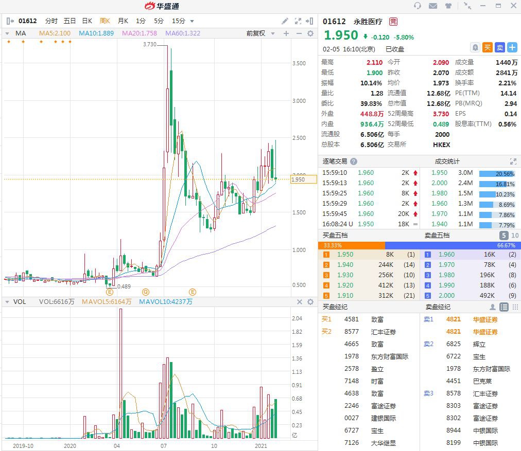Open MA indicator settings gear
The image size is (521, 451).
click(x=310, y=33)
